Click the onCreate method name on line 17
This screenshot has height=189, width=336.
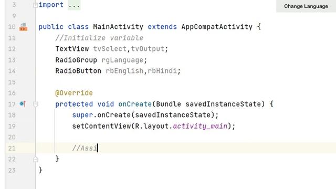(x=135, y=104)
